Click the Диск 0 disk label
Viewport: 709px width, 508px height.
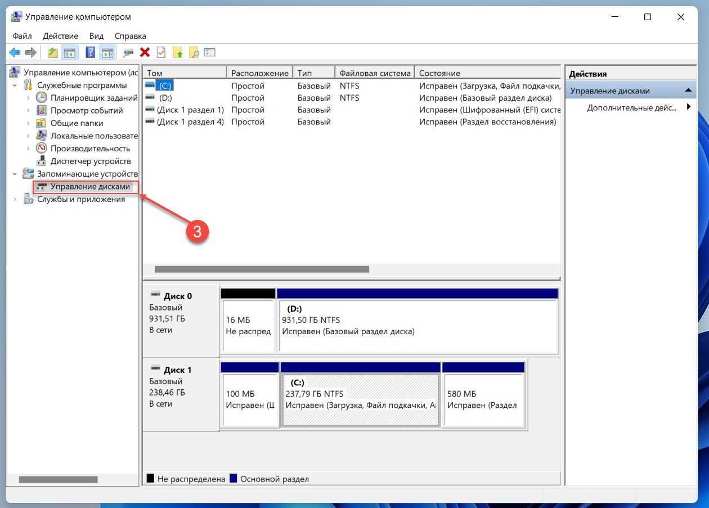(178, 296)
